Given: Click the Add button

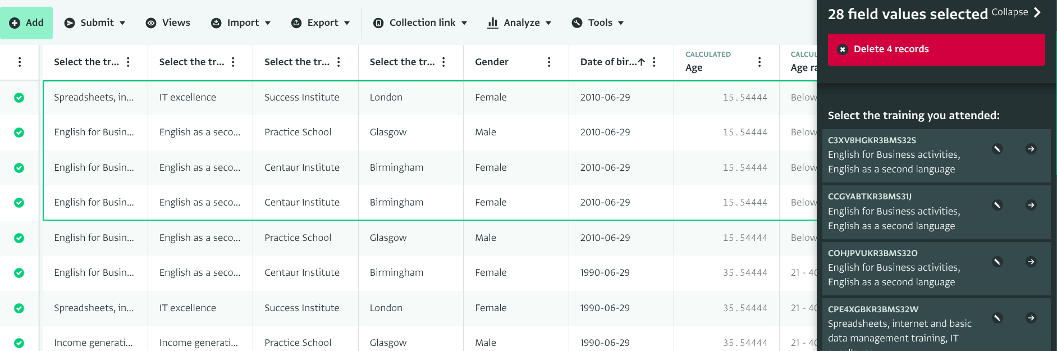Looking at the screenshot, I should pyautogui.click(x=26, y=23).
